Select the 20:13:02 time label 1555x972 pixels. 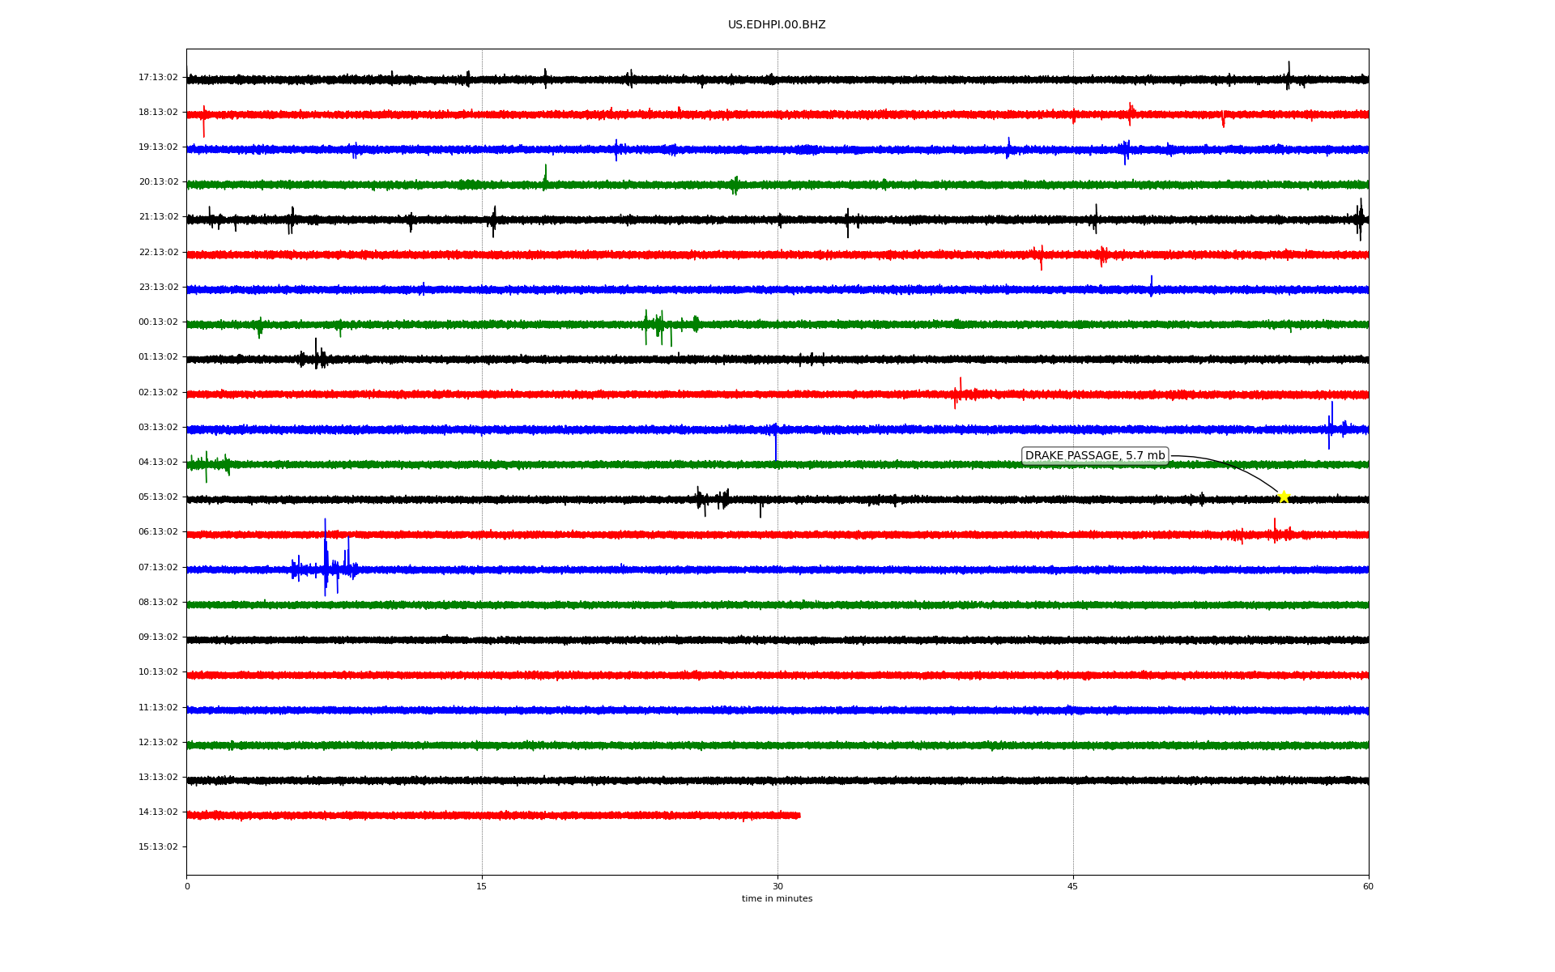158,182
